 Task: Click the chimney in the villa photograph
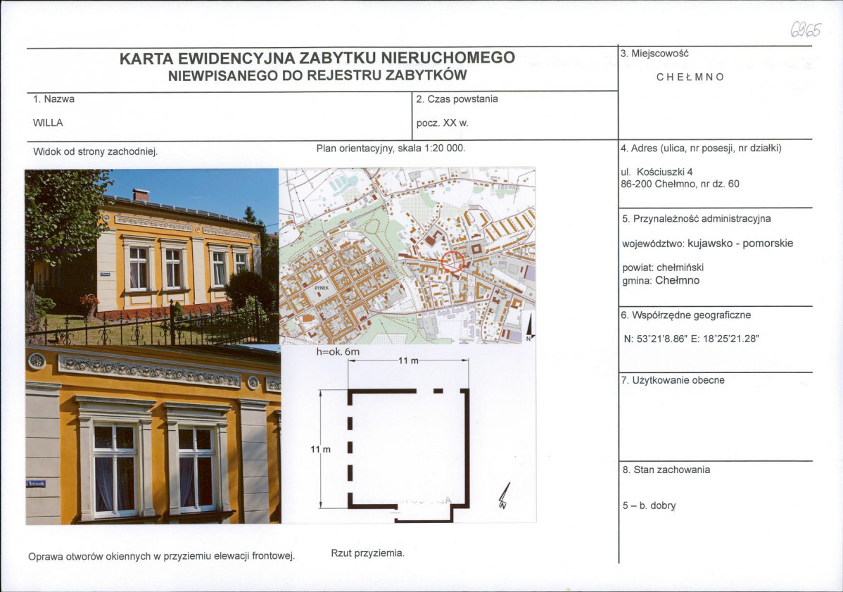click(141, 195)
